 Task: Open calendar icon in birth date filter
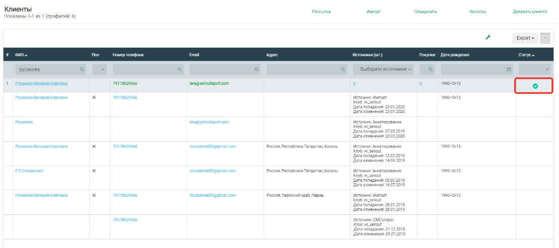(x=509, y=69)
